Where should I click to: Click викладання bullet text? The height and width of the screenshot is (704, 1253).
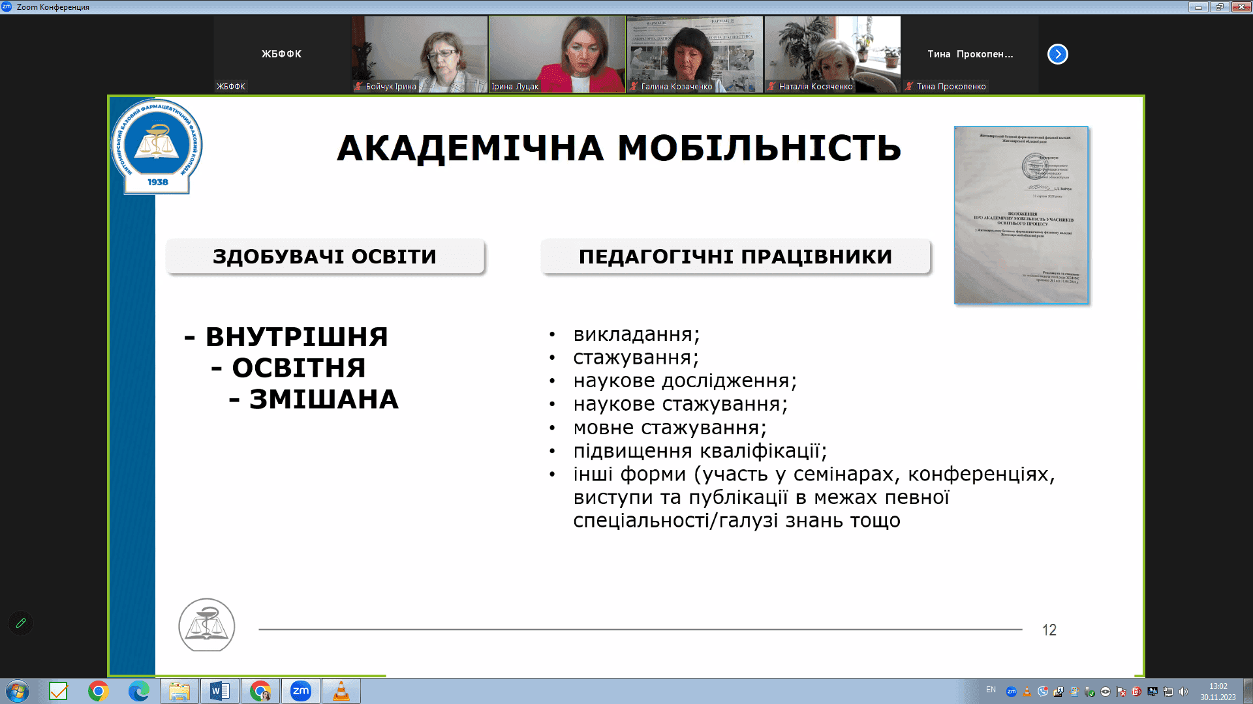coord(636,334)
